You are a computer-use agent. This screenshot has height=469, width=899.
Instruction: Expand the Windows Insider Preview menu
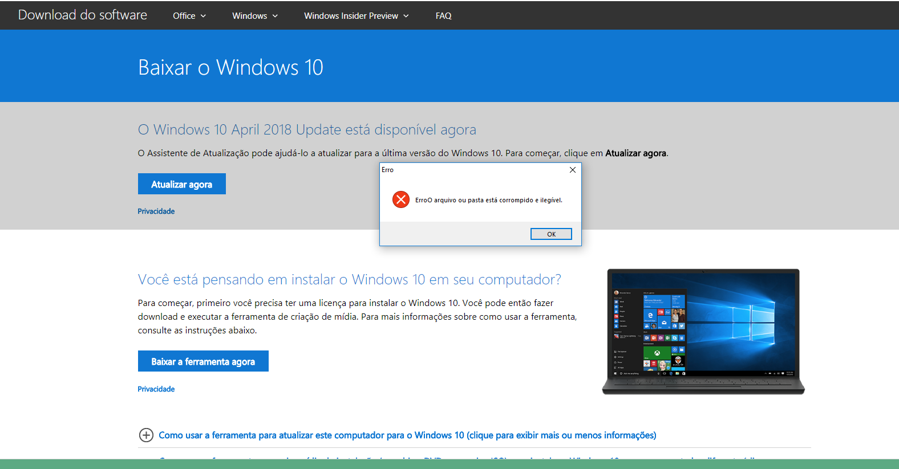tap(357, 16)
